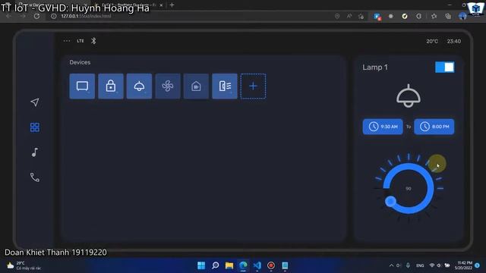This screenshot has width=486, height=273.
Task: Click the large lamp icon in Lamp 1 panel
Action: 409,96
